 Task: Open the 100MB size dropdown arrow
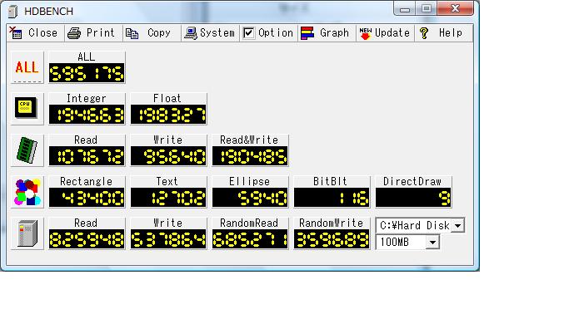(x=432, y=242)
